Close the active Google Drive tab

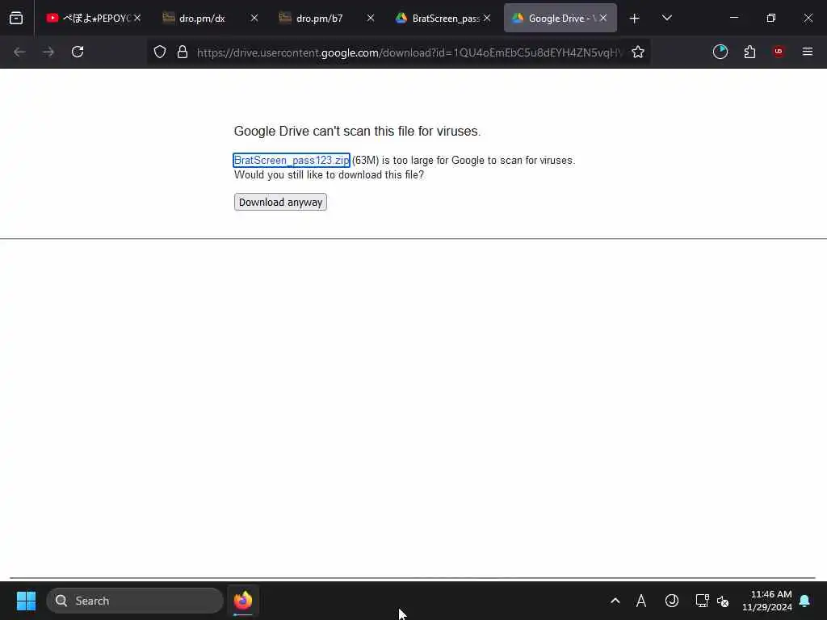pyautogui.click(x=603, y=18)
